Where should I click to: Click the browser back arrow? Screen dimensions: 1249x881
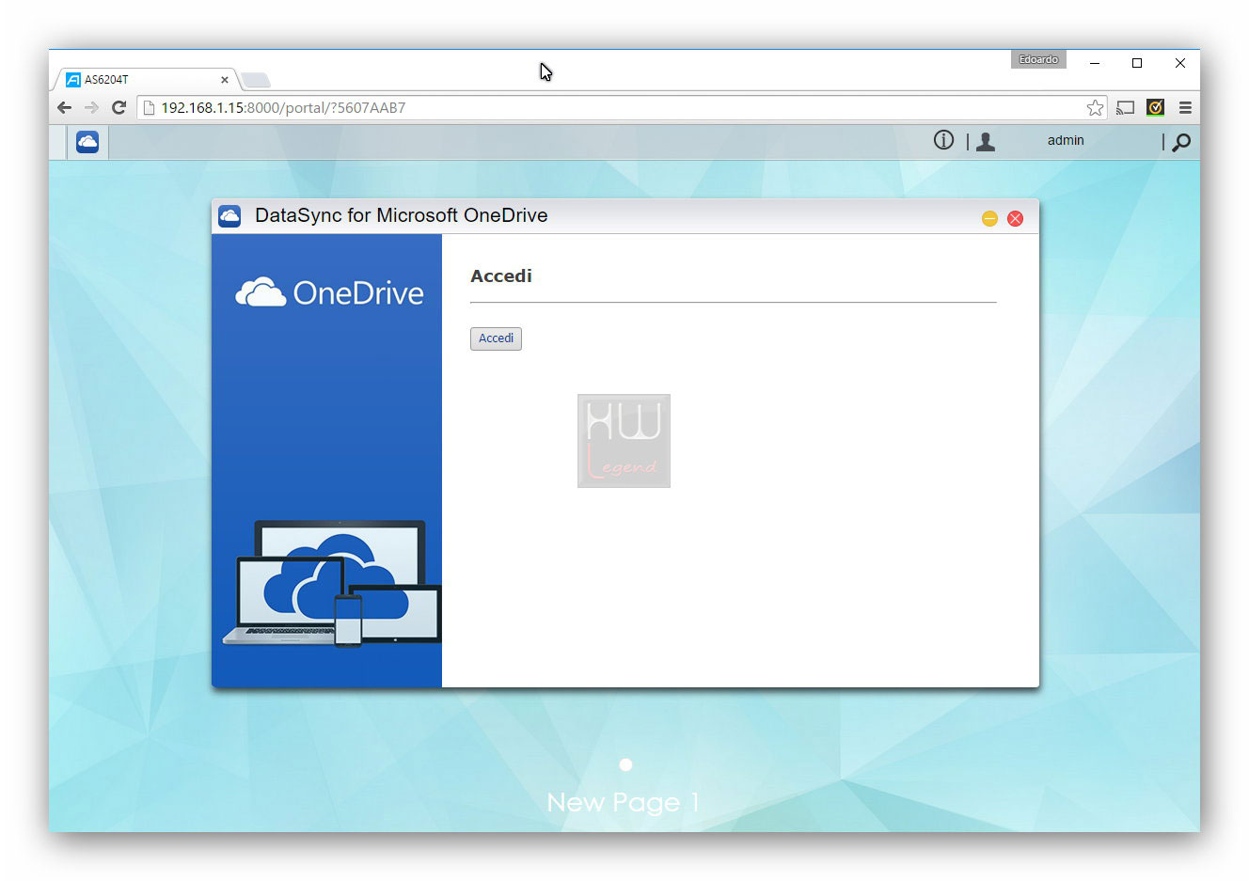[x=64, y=107]
